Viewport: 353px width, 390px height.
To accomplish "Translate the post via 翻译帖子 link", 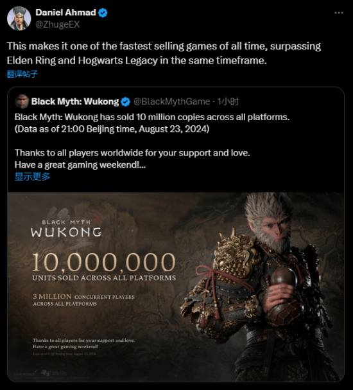I will click(22, 74).
